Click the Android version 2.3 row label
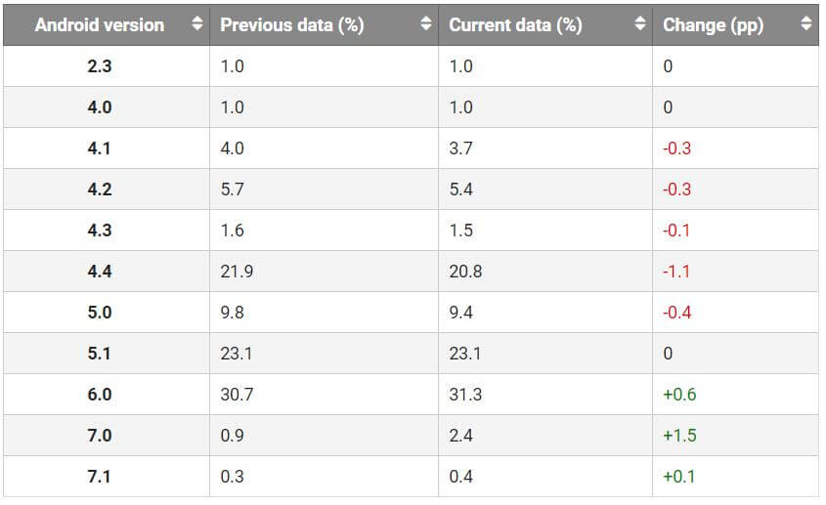 coord(100,66)
